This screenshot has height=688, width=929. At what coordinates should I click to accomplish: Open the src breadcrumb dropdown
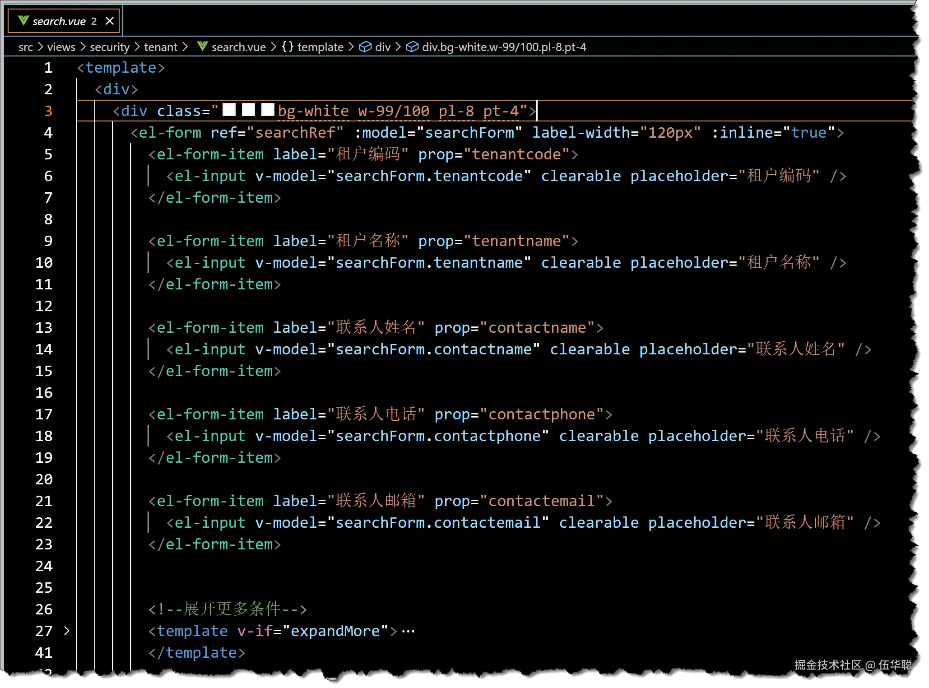point(26,47)
